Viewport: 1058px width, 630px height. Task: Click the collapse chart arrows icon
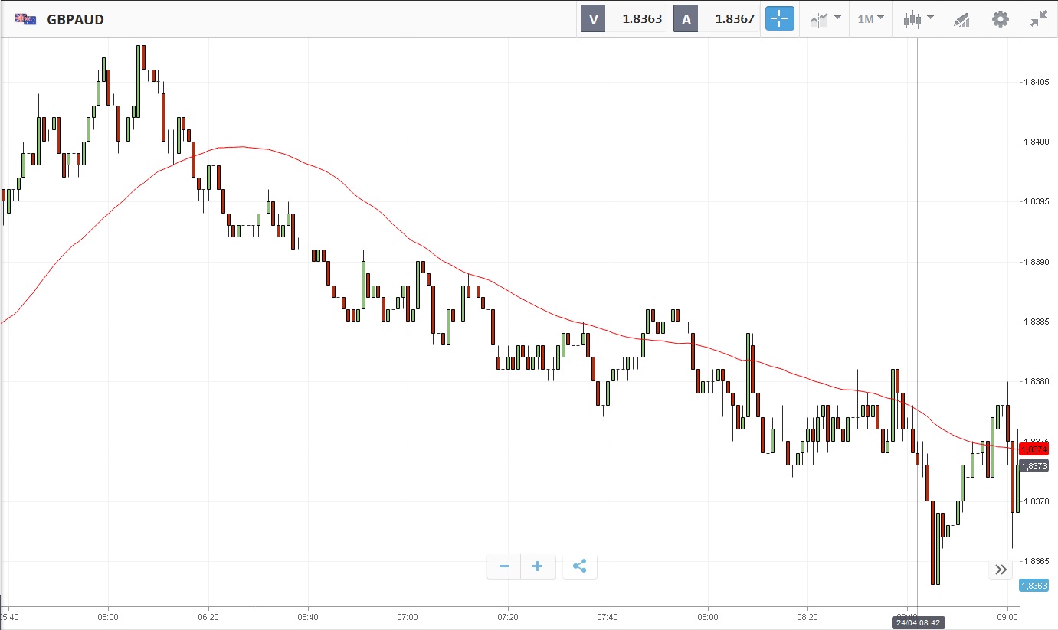1038,19
